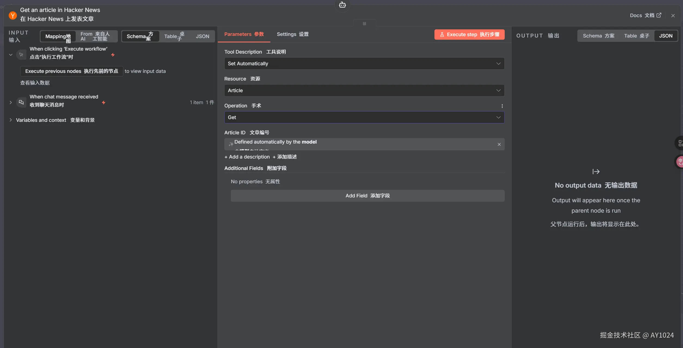
Task: Click the Execute step button
Action: coord(469,35)
